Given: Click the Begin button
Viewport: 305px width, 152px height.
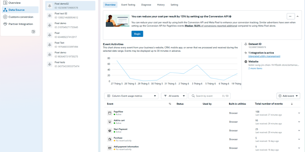Looking at the screenshot, I should pyautogui.click(x=137, y=34).
